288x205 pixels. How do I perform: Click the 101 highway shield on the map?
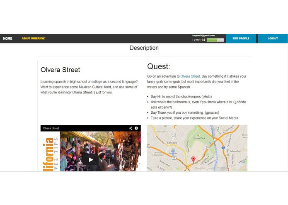[x=174, y=158]
